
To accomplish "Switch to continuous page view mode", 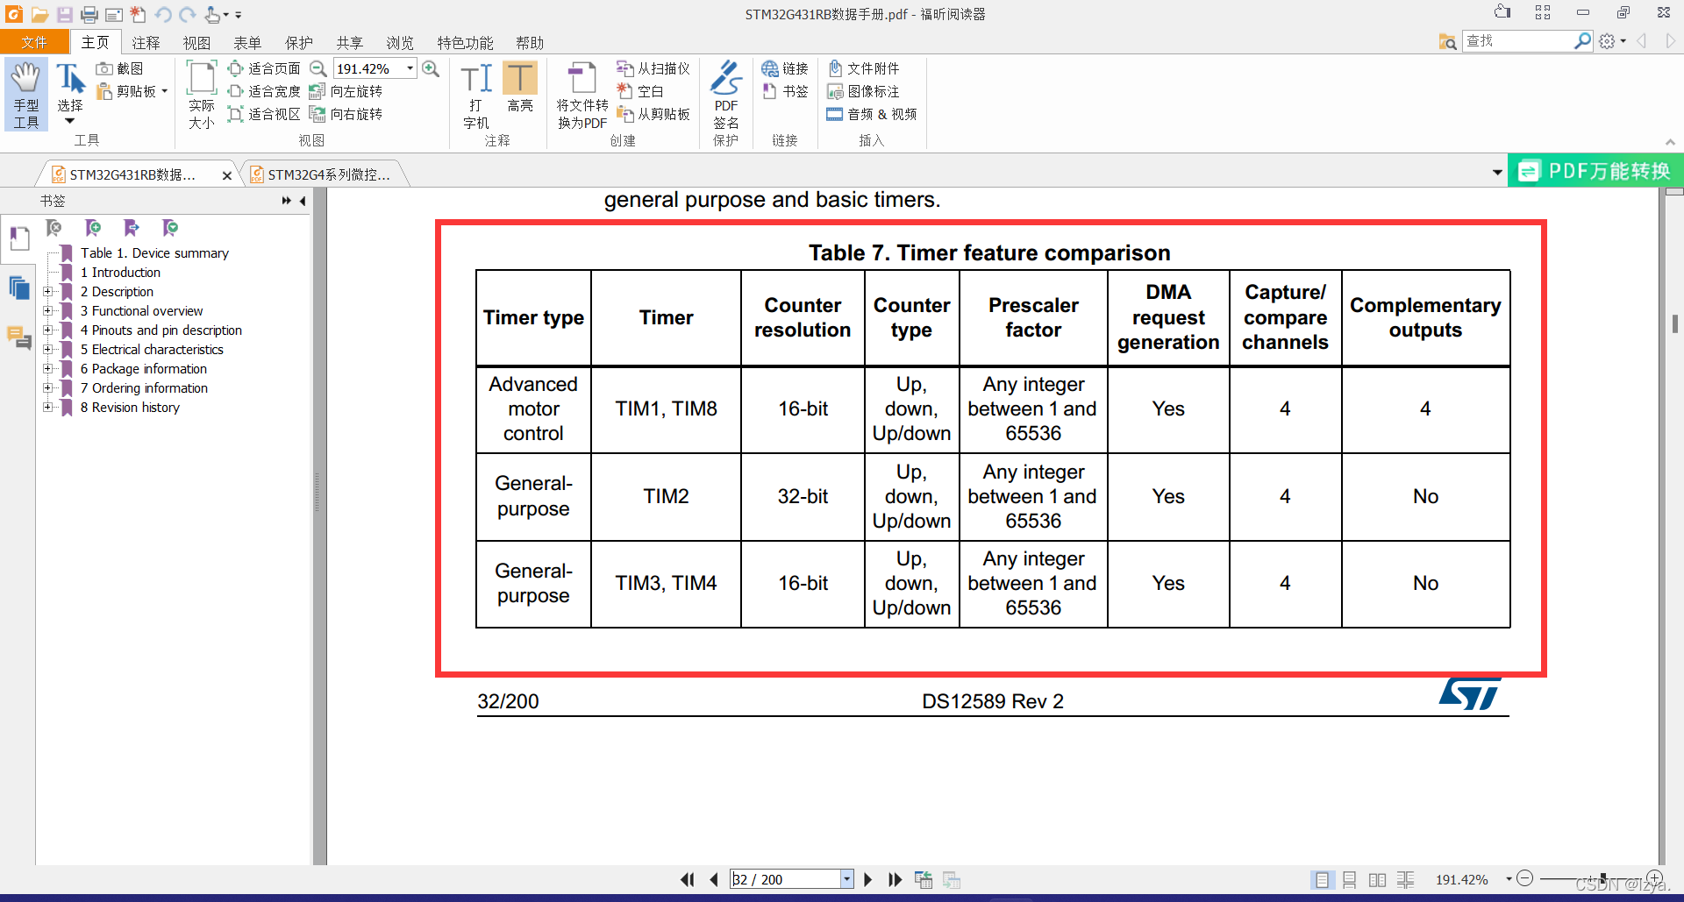I will [x=1350, y=879].
